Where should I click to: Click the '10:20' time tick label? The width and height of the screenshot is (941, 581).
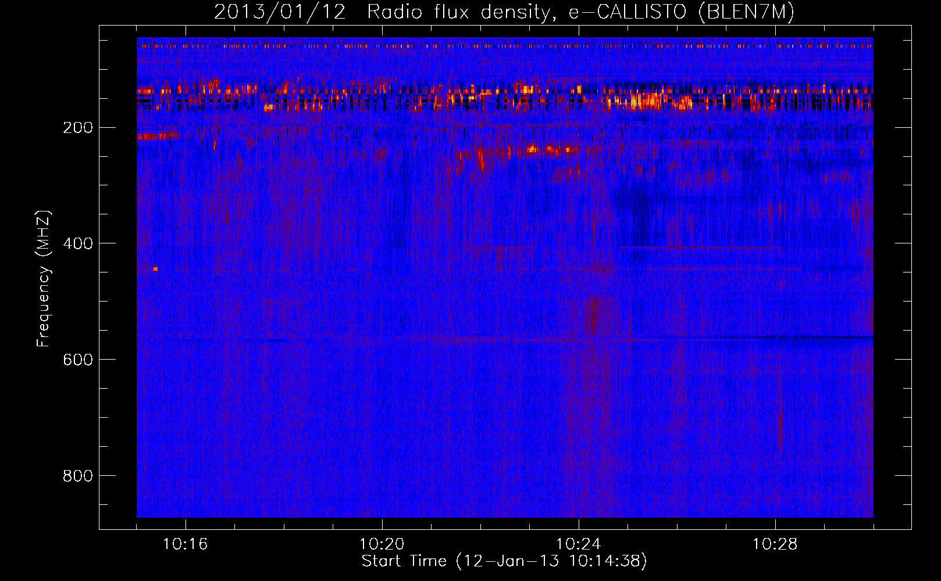pos(382,544)
